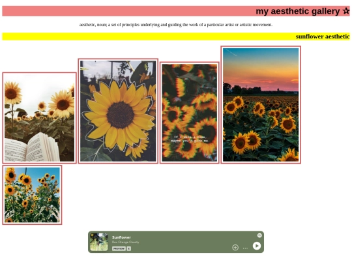The height and width of the screenshot is (264, 352).
Task: Open the three-dot more options menu
Action: 245,248
